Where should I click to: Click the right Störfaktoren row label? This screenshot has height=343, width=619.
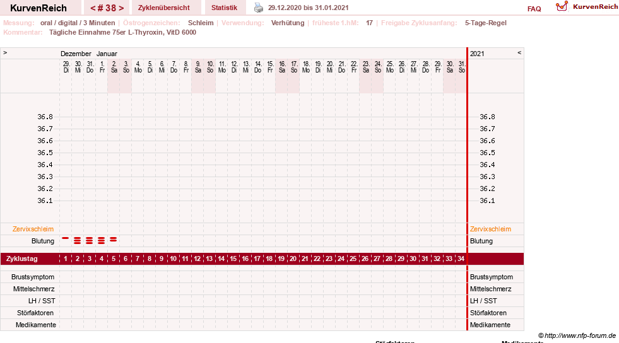tap(488, 313)
